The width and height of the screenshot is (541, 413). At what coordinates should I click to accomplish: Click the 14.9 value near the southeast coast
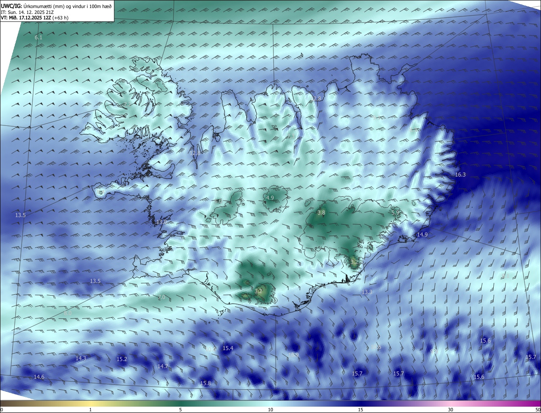(422, 235)
